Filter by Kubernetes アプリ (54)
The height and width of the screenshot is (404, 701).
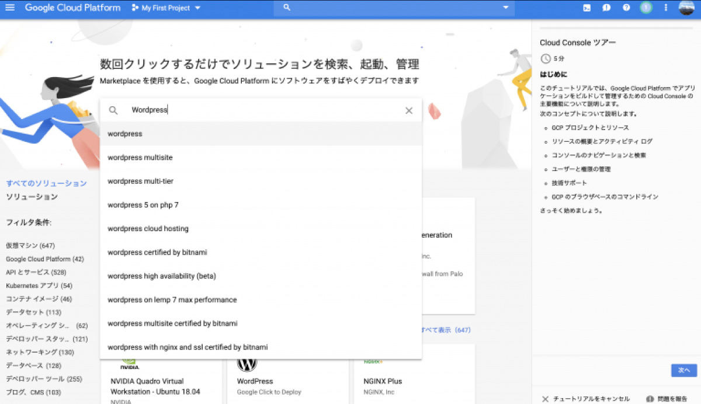39,285
